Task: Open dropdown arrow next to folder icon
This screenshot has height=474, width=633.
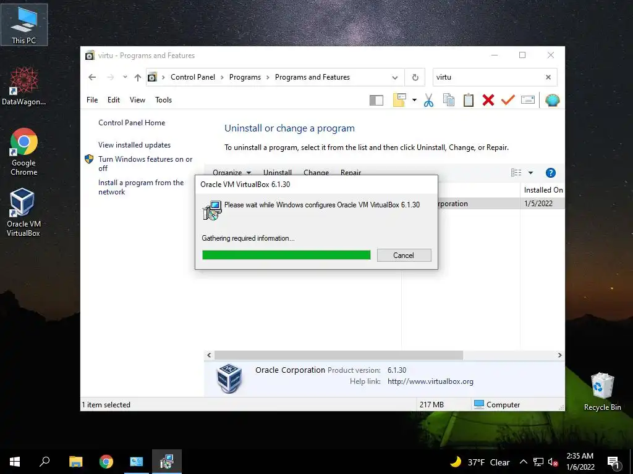Action: point(414,100)
